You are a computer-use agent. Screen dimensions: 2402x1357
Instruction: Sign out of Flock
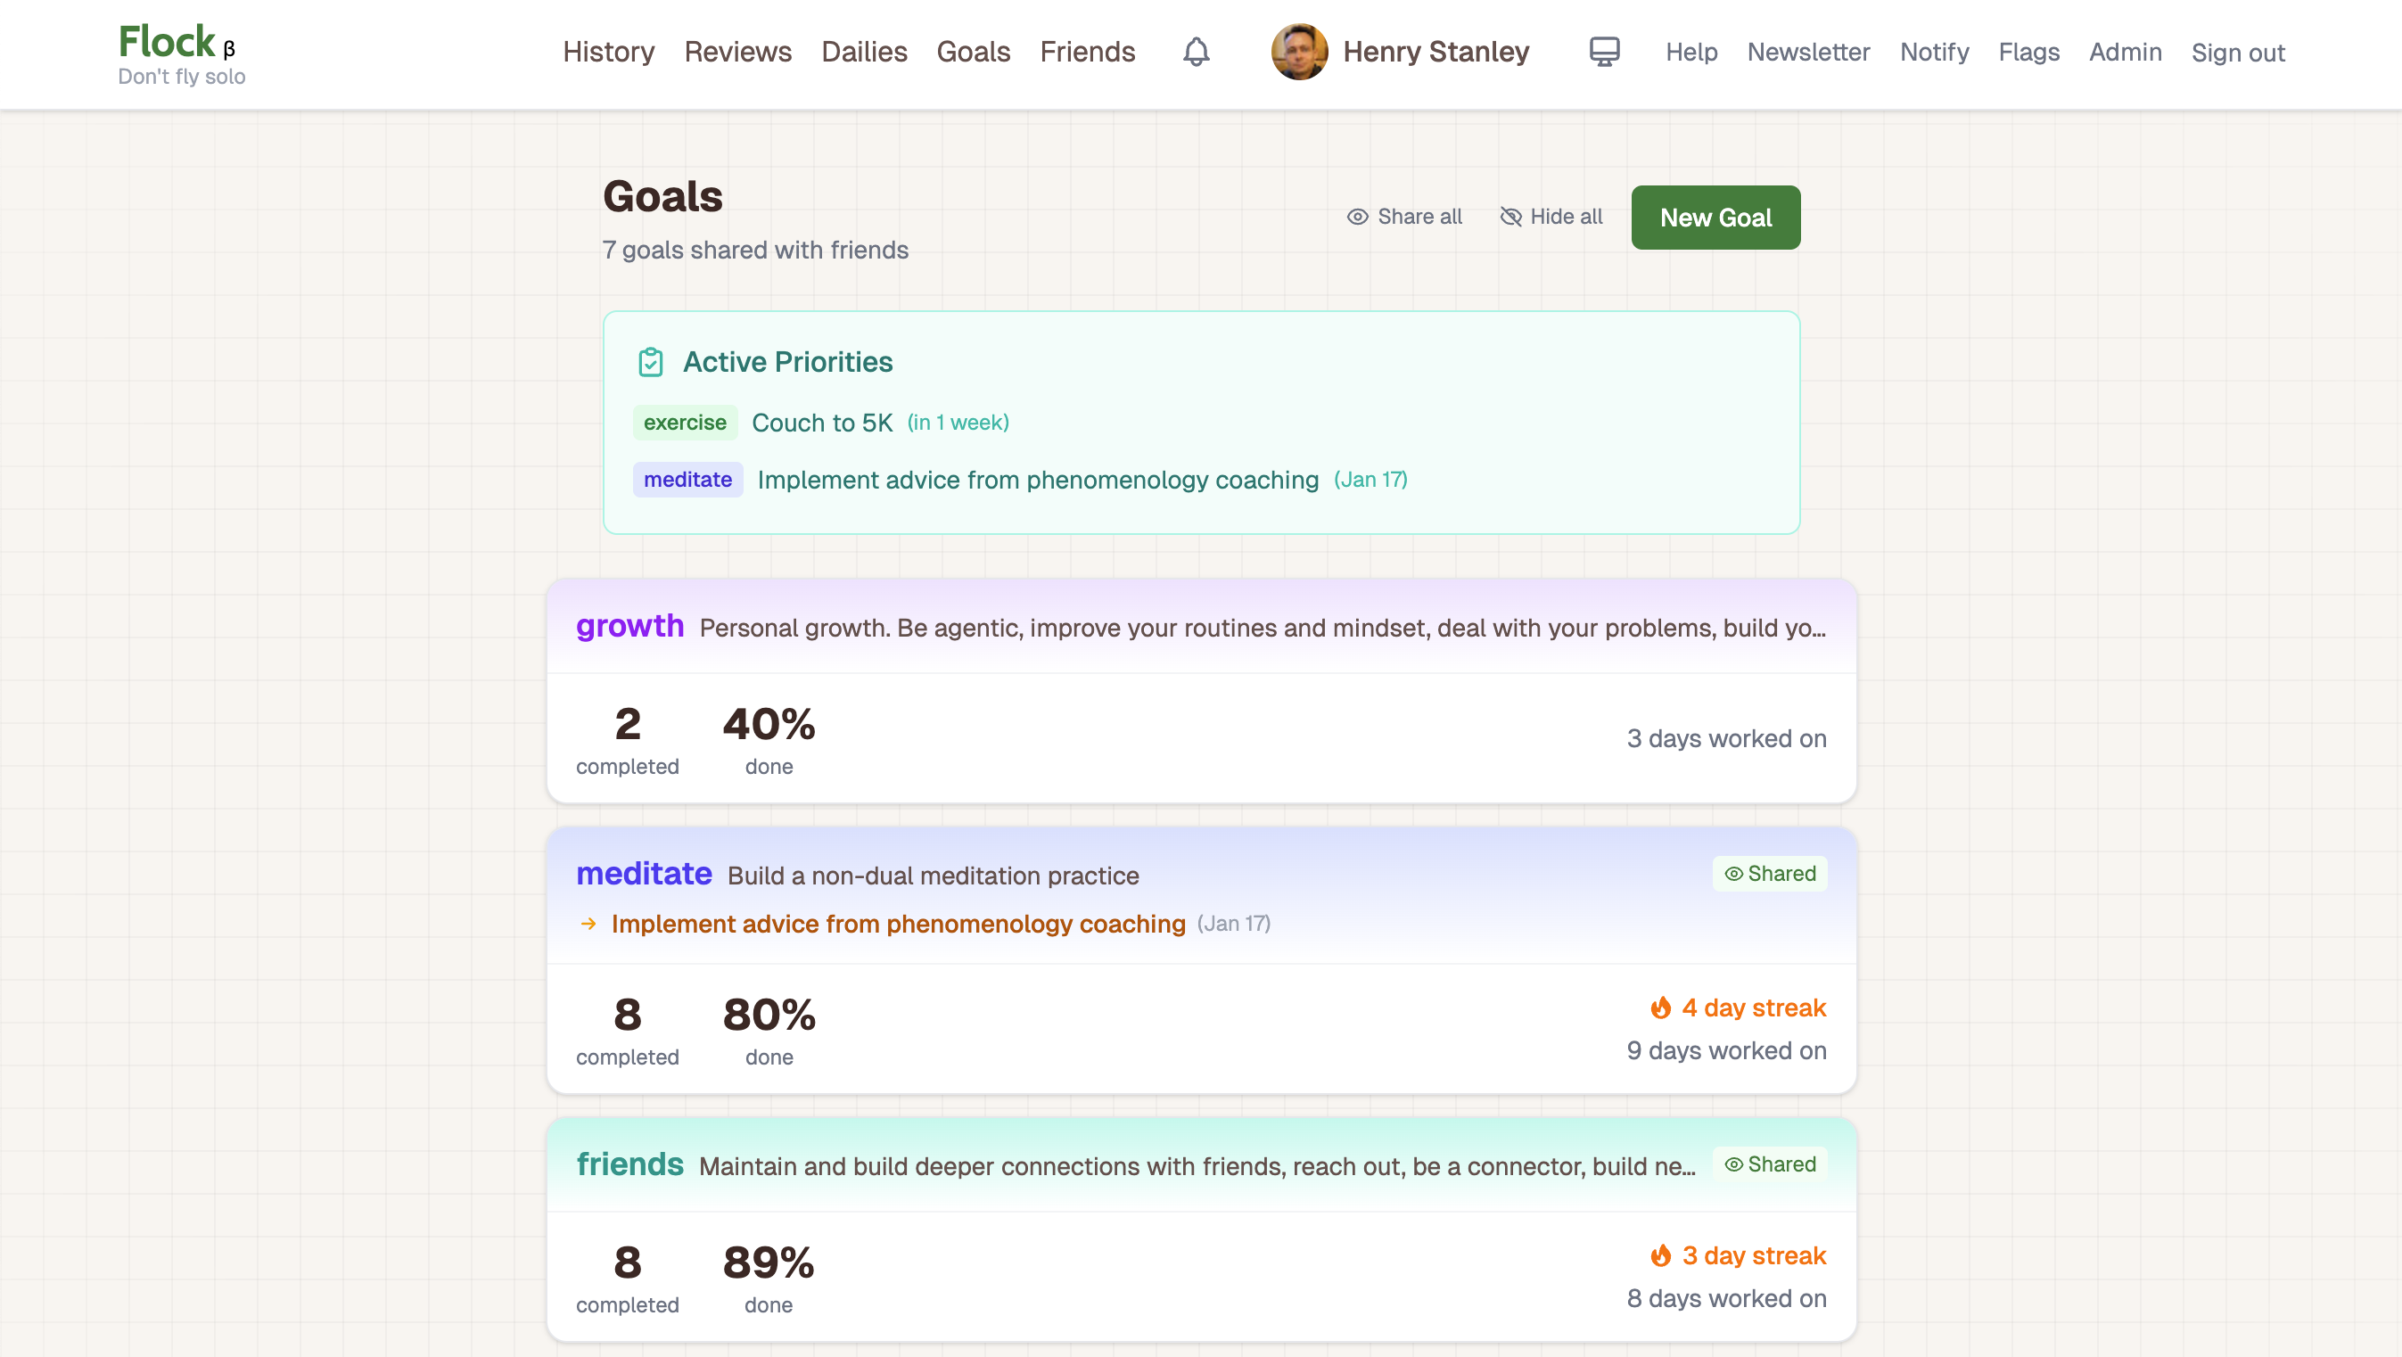[2238, 53]
